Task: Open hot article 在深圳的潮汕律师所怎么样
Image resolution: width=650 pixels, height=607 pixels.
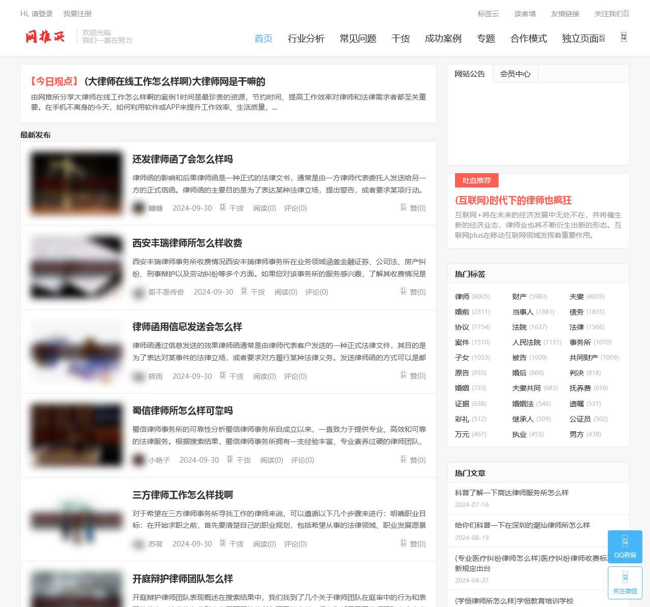Action: pos(523,525)
